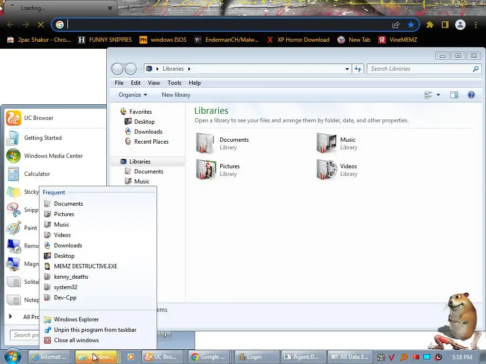Expand the All Programs arrow
The image size is (486, 364).
click(x=10, y=316)
